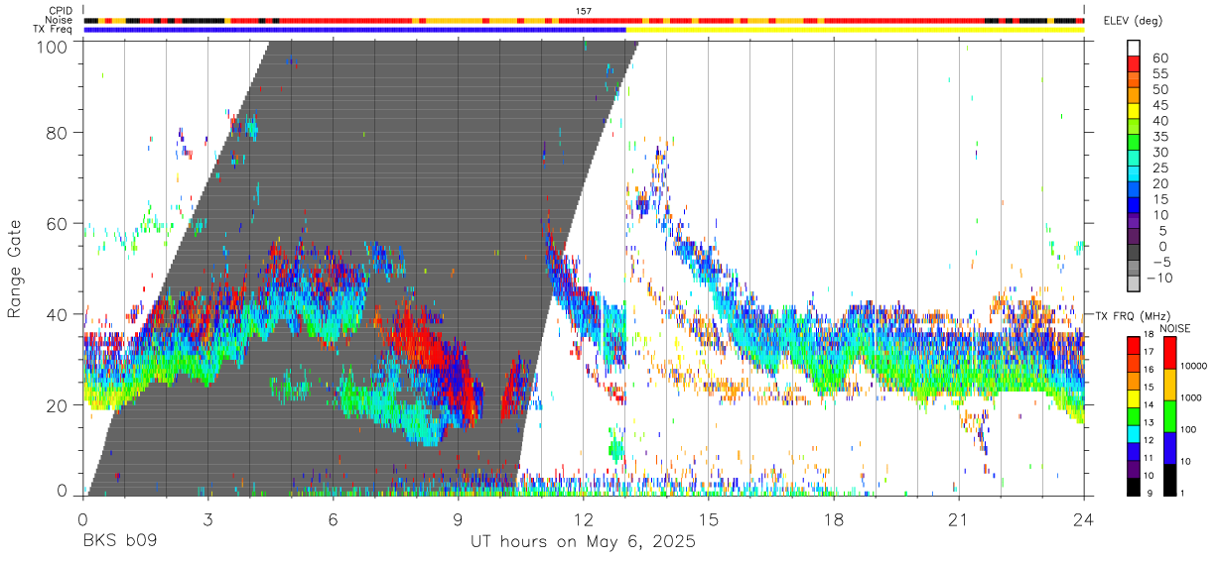Click the 'CPID' row label
The height and width of the screenshot is (562, 1219).
[x=61, y=11]
